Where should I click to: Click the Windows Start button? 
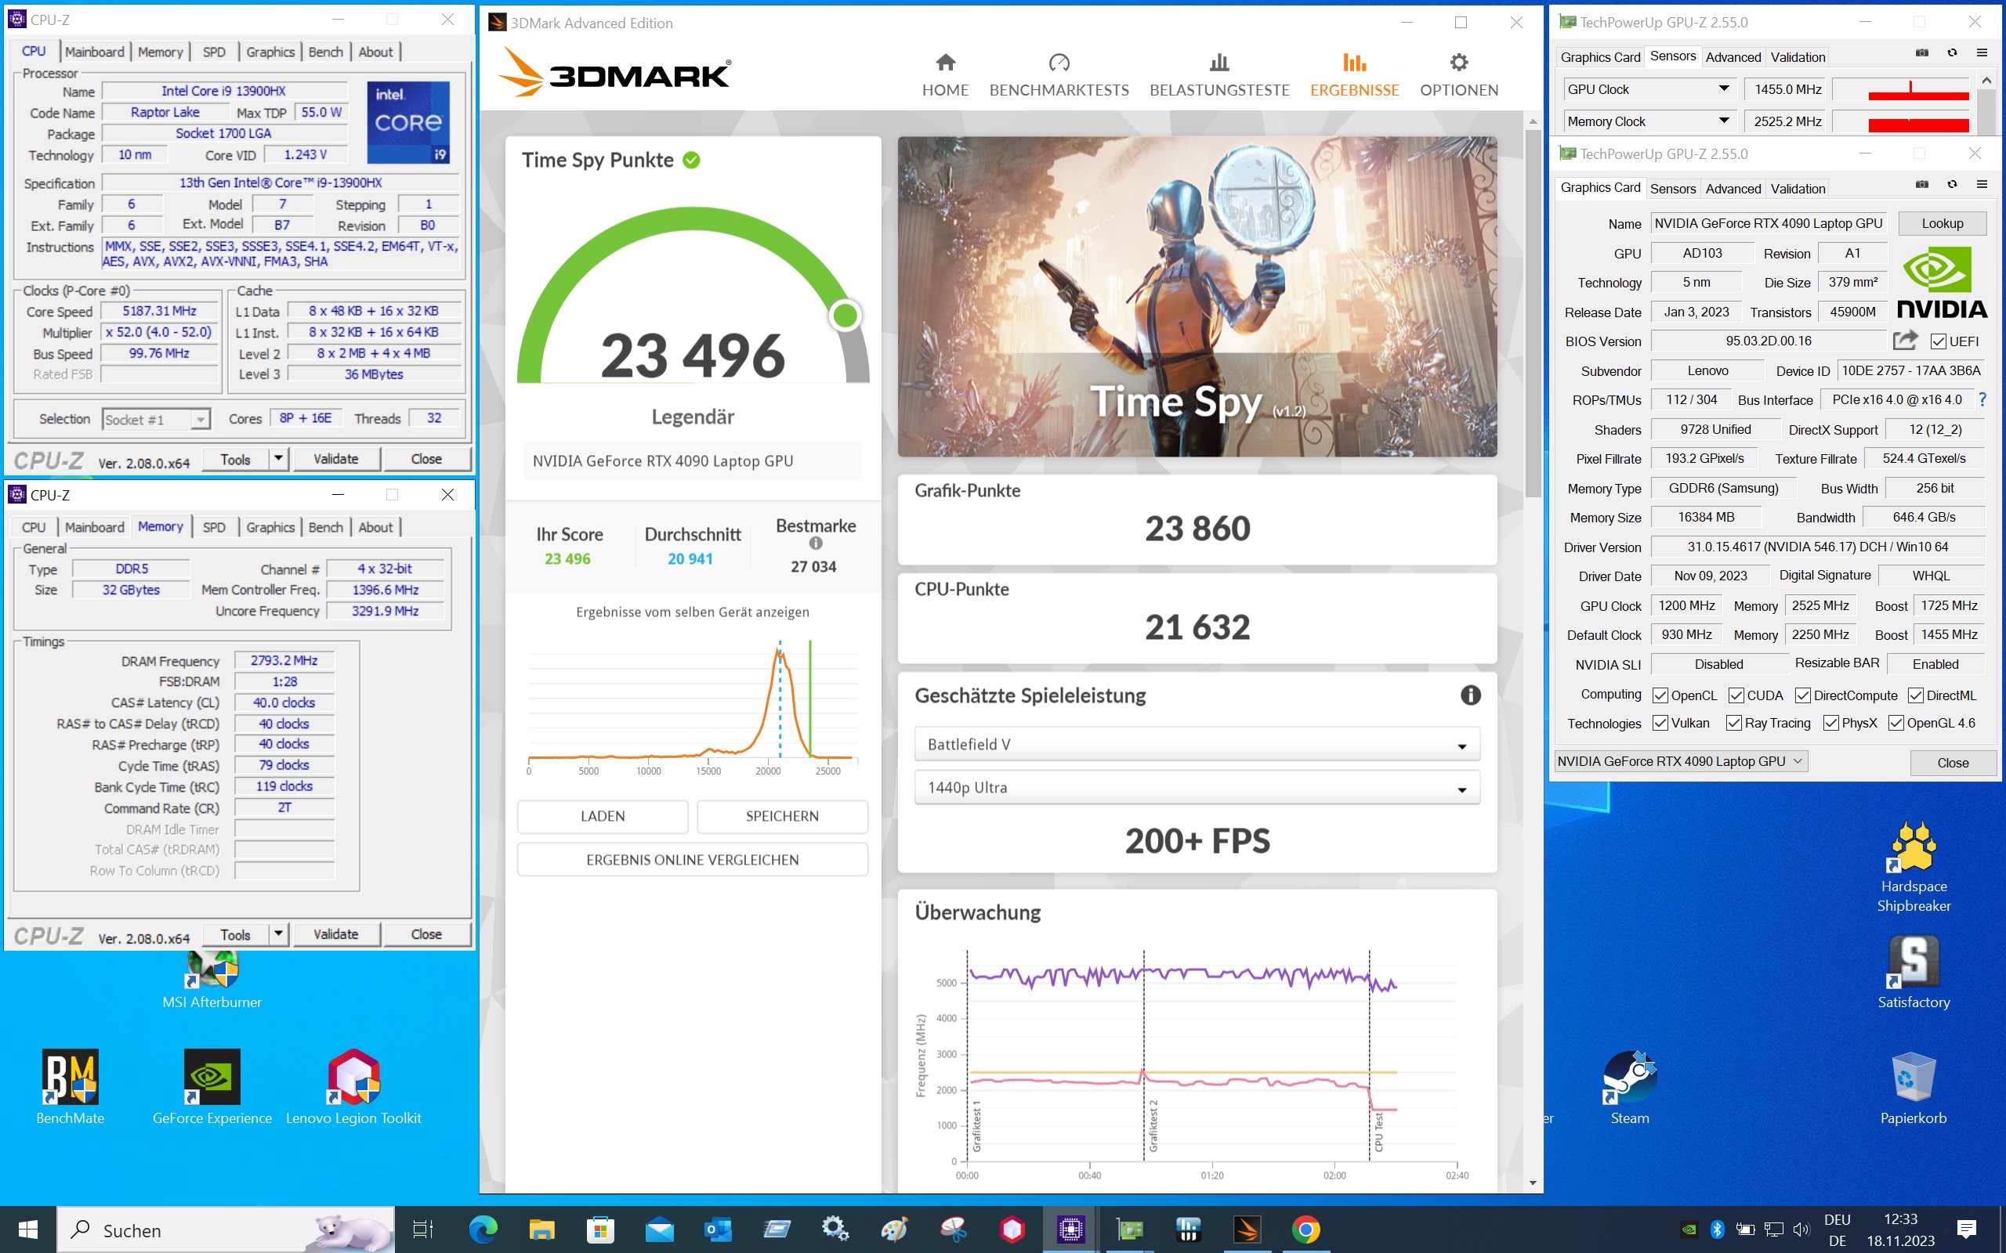pos(28,1230)
